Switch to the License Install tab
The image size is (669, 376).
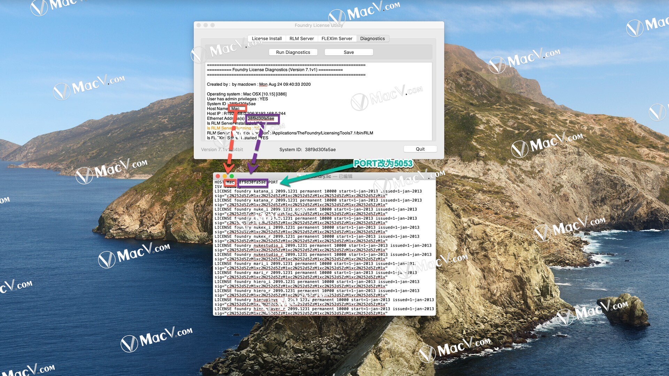click(x=267, y=39)
